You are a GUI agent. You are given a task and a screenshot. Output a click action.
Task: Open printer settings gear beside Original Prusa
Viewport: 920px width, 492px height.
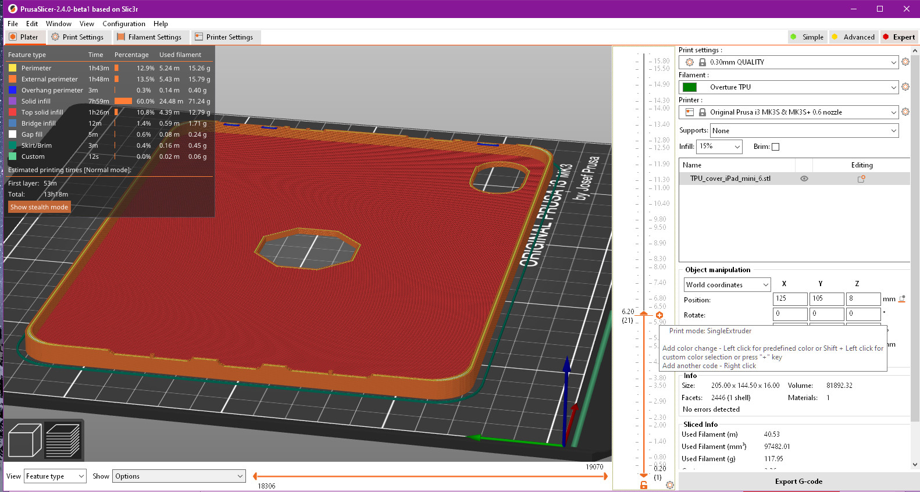905,112
